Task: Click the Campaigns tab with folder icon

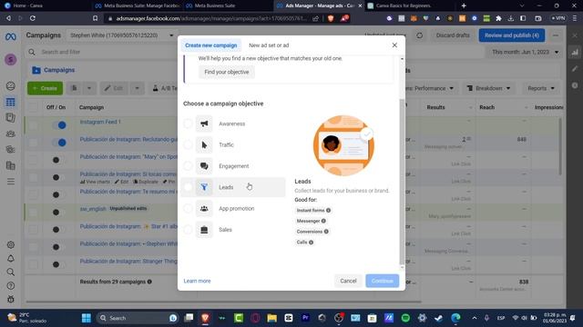Action: (x=53, y=70)
